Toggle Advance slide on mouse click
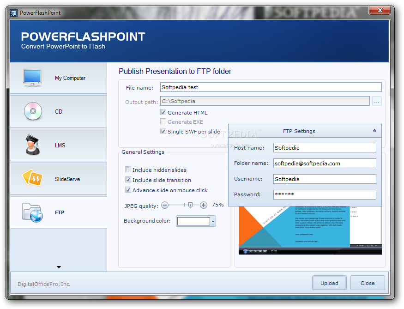Image resolution: width=404 pixels, height=309 pixels. pyautogui.click(x=128, y=190)
